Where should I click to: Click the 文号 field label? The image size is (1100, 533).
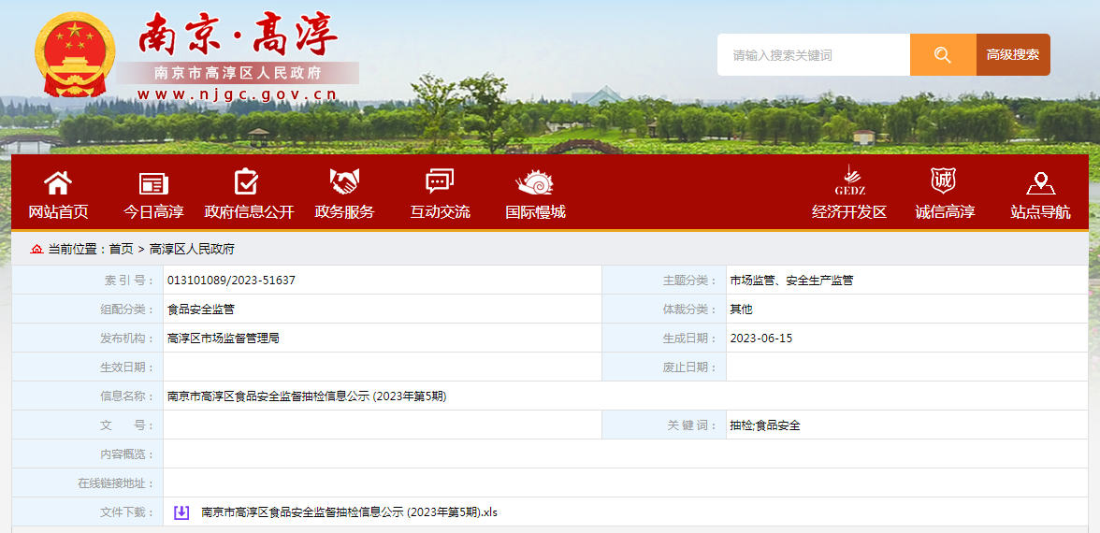coord(127,425)
